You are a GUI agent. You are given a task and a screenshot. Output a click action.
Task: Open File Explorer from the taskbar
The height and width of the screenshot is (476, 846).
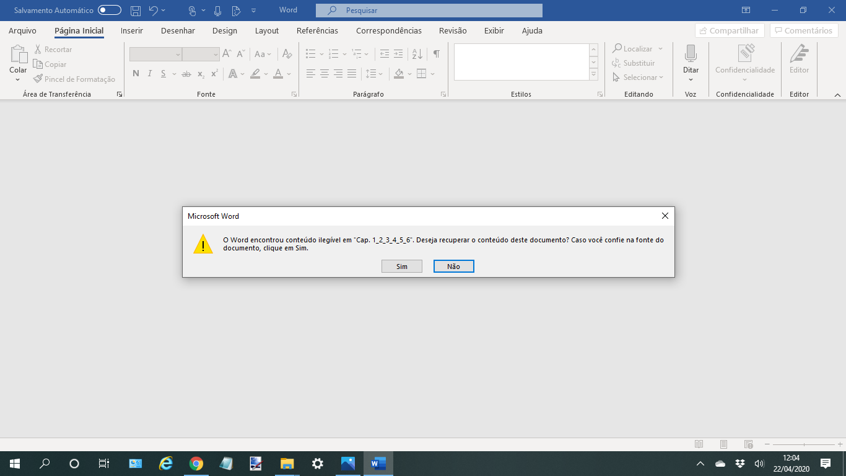pyautogui.click(x=287, y=464)
